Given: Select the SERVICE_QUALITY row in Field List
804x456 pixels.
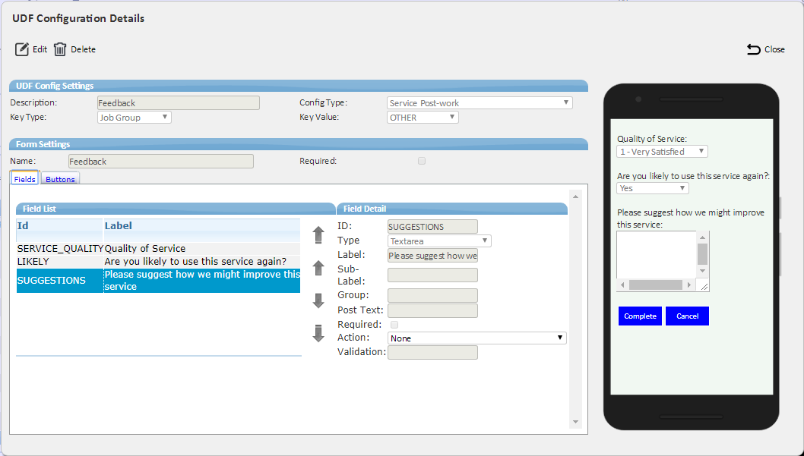Looking at the screenshot, I should coord(158,248).
